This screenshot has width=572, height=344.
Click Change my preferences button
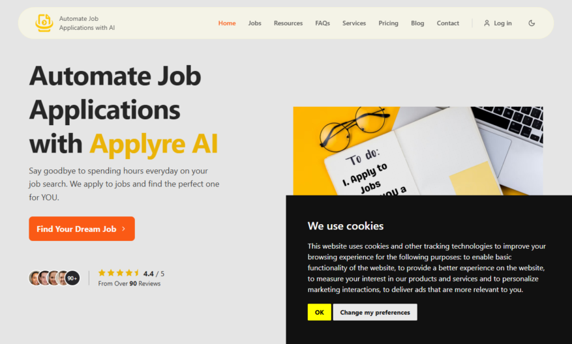point(375,312)
